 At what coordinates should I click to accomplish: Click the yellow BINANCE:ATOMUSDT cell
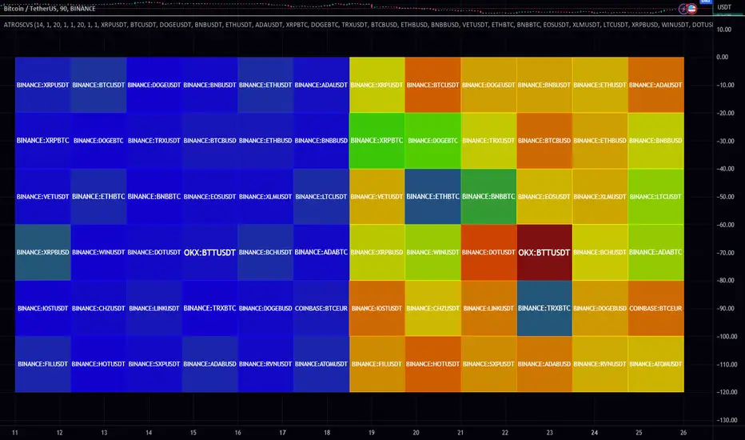click(655, 364)
